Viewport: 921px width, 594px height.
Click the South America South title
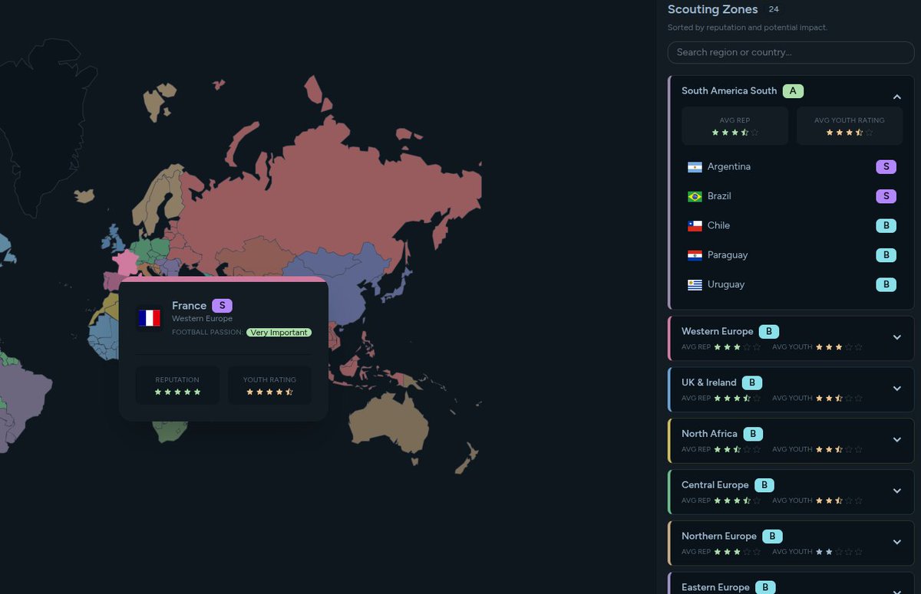tap(729, 91)
